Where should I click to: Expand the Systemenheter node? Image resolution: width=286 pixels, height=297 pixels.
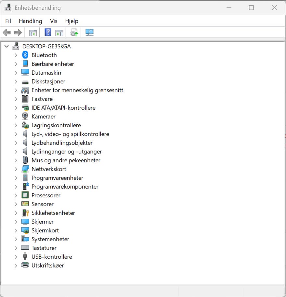[x=16, y=239]
